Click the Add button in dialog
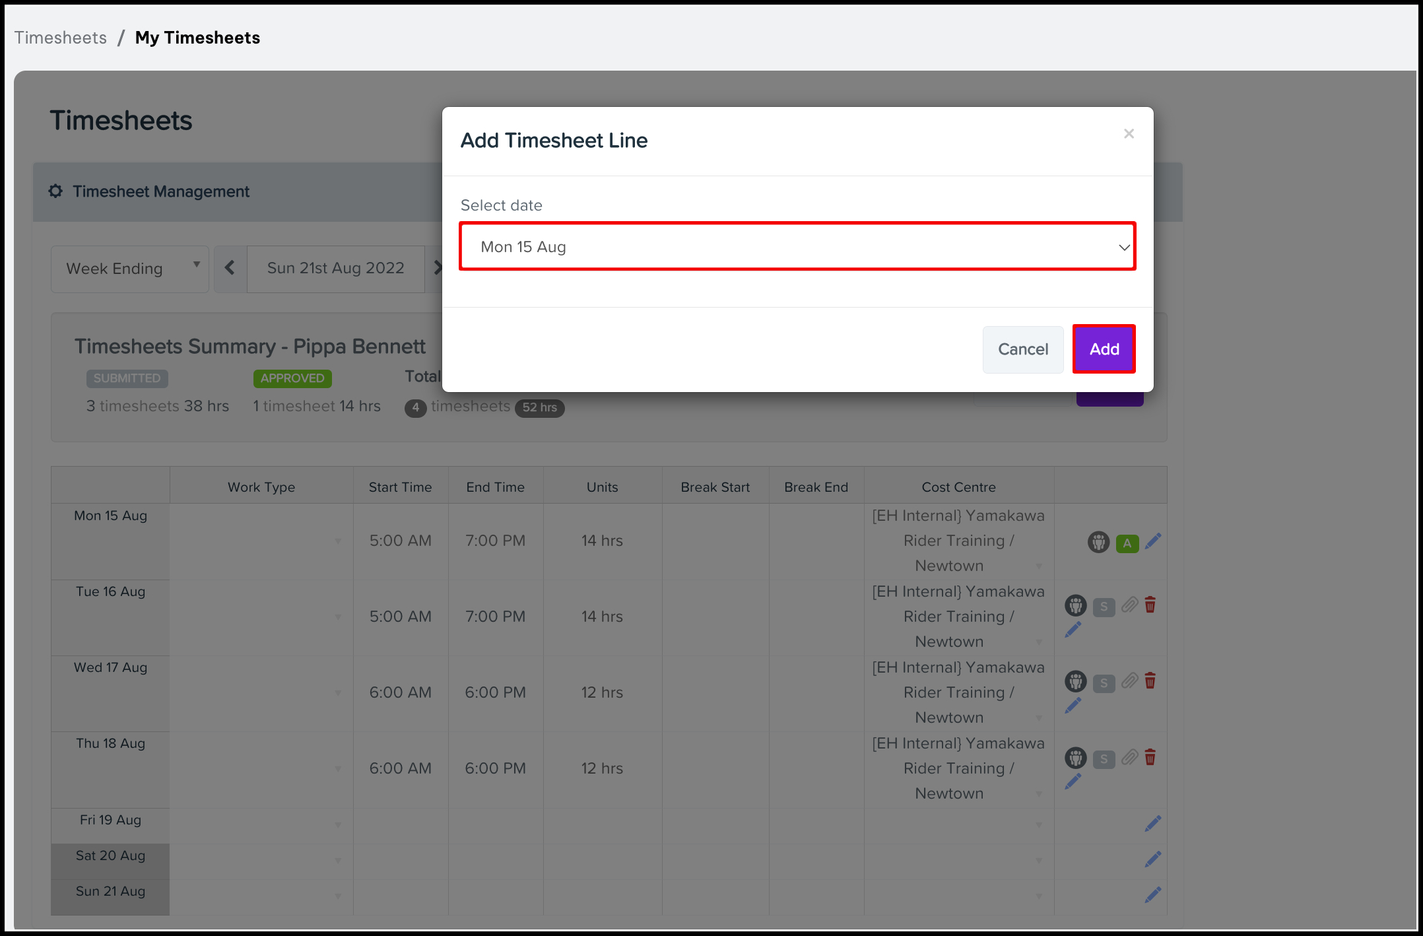The width and height of the screenshot is (1423, 936). [x=1104, y=349]
